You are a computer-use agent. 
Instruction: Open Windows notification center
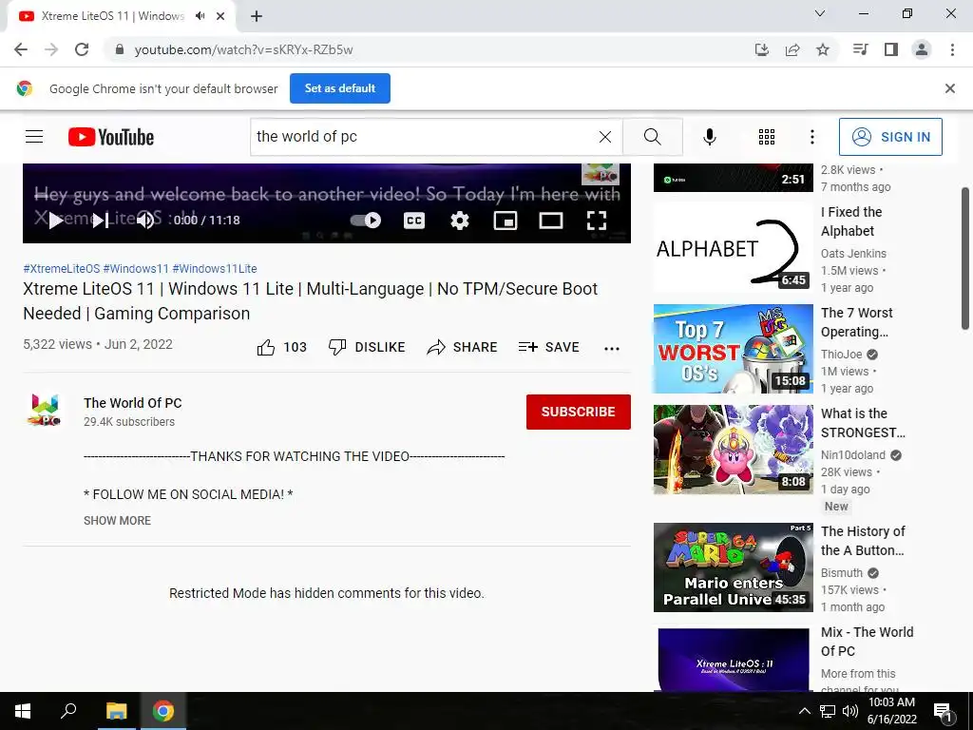coord(943,711)
